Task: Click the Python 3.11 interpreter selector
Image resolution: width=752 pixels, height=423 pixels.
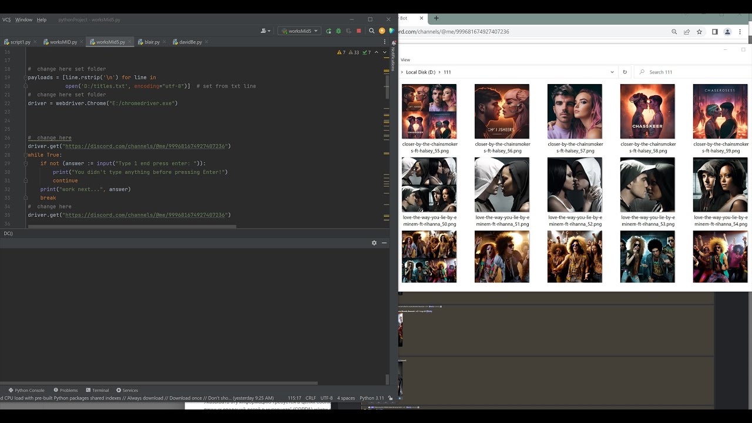Action: point(371,398)
